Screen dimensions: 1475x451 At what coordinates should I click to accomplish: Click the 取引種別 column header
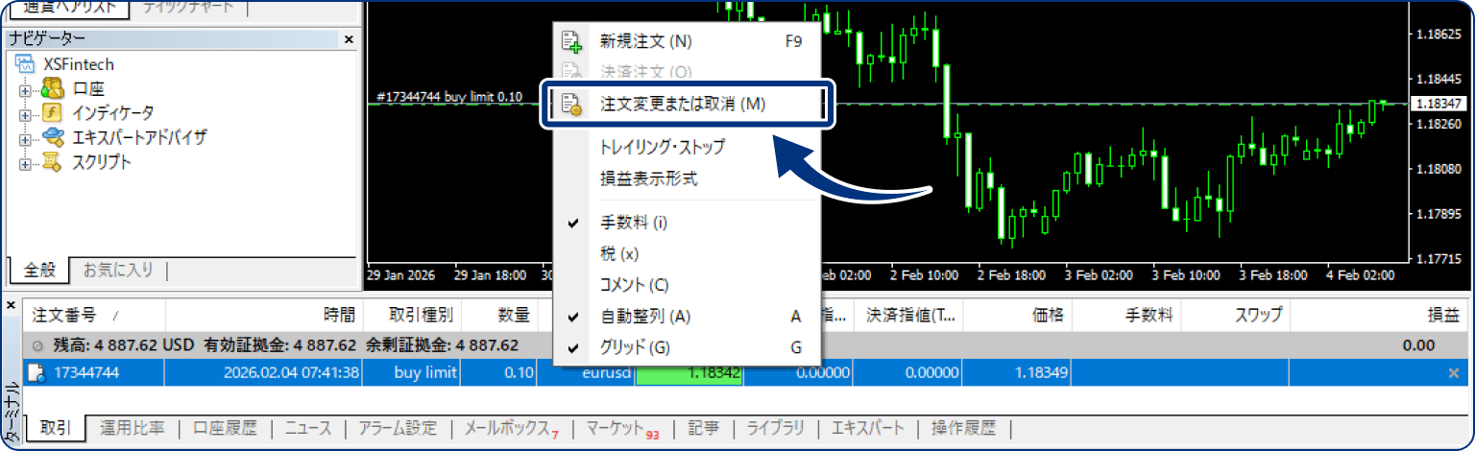click(413, 314)
